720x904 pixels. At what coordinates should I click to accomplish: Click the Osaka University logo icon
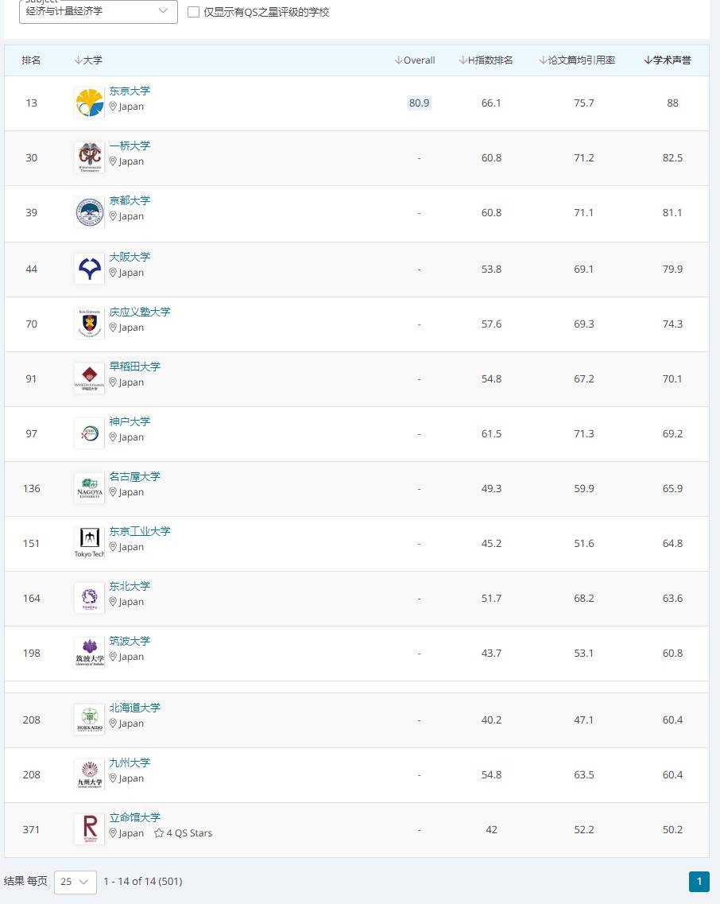tap(89, 269)
